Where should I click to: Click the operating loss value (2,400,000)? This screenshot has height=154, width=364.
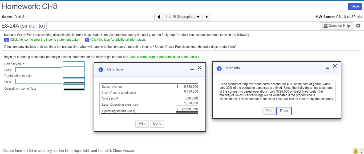pyautogui.click(x=190, y=109)
